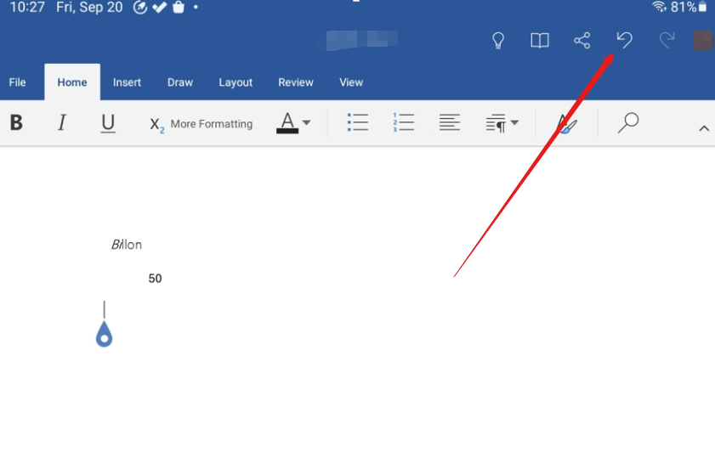Switch to the Layout tab

point(235,82)
